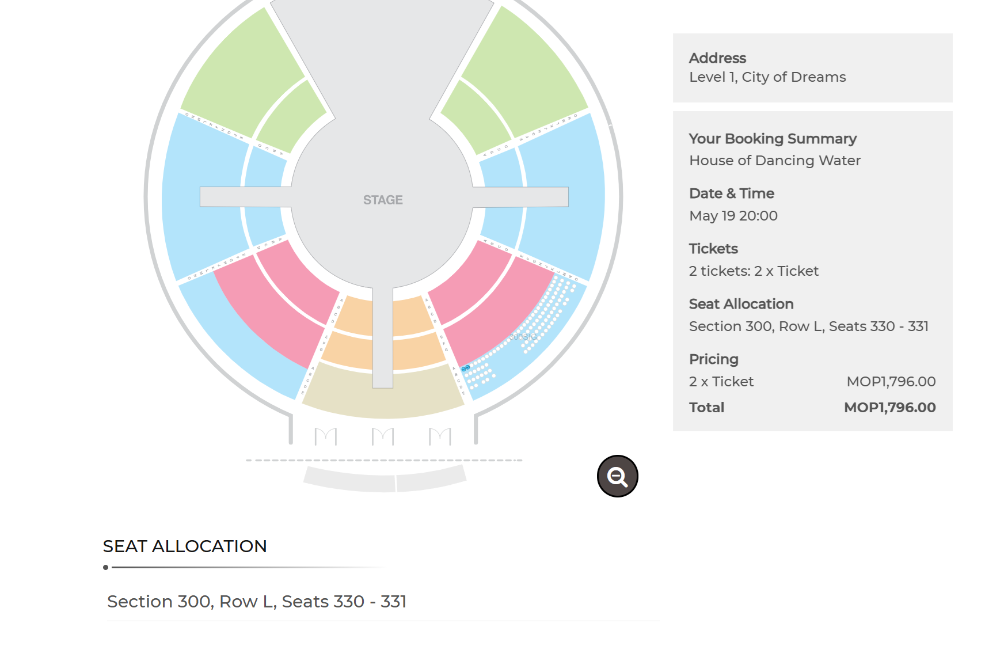Select the outer green section at upper left
The height and width of the screenshot is (646, 1004).
(x=242, y=75)
